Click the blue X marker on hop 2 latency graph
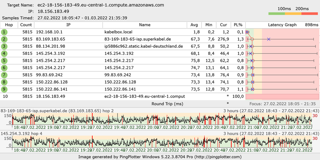The image size is (320, 160). (268, 39)
